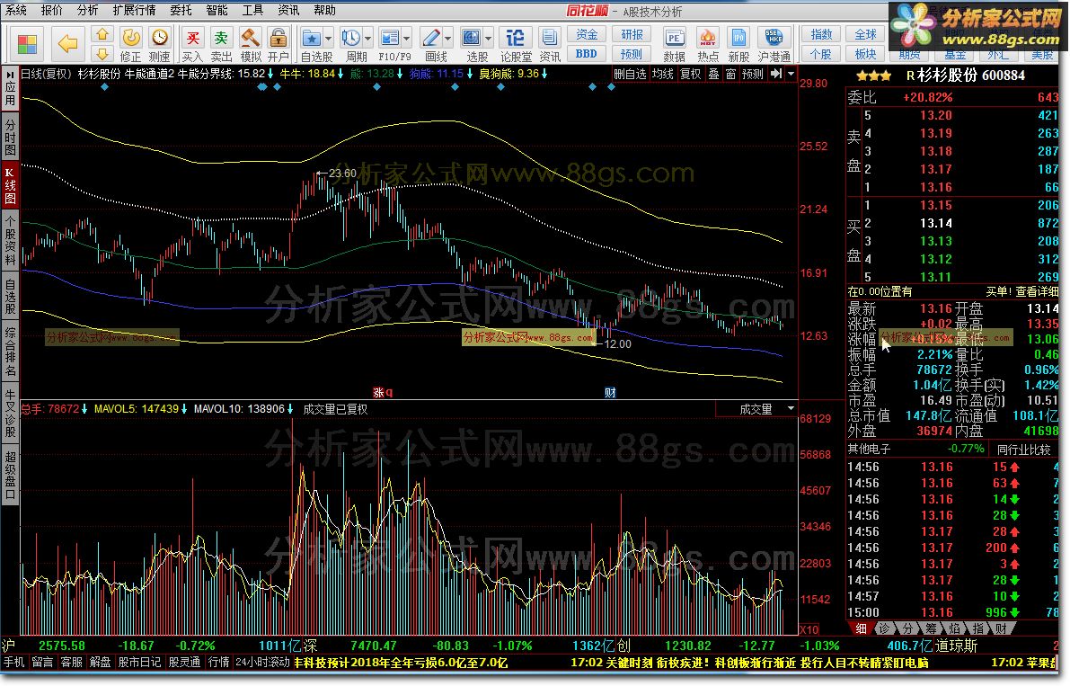Click the BBD button
1070x686 pixels.
tap(586, 54)
